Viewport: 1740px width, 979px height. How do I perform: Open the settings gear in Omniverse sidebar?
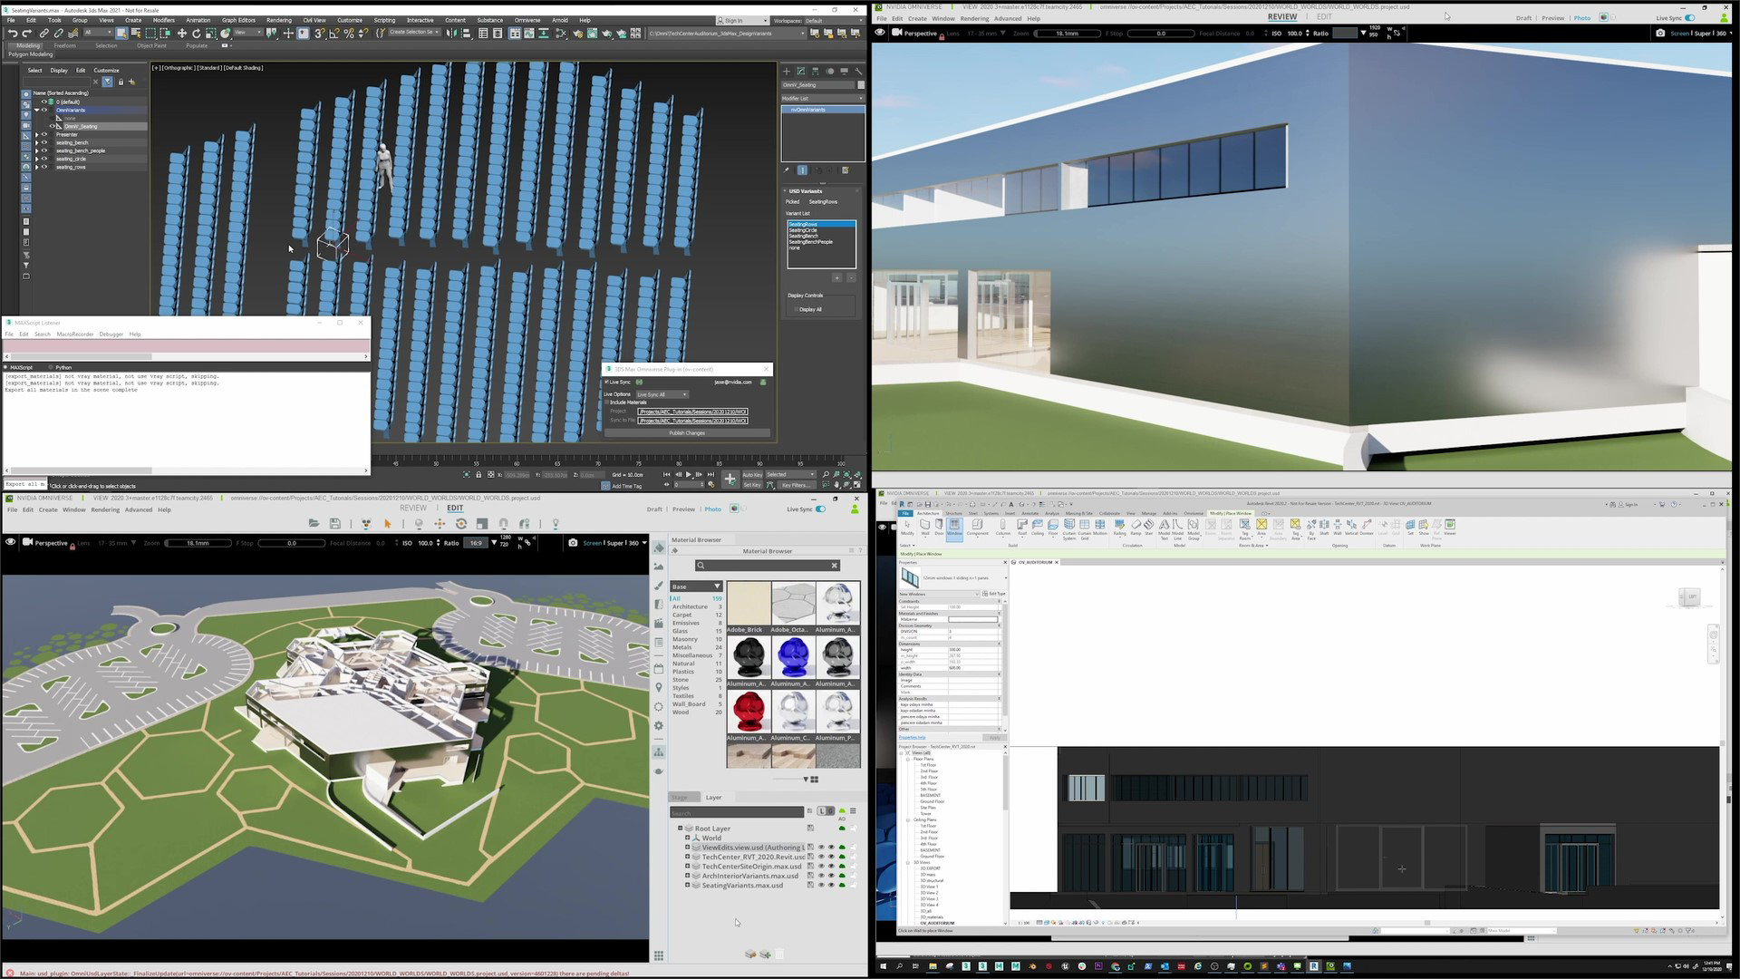(x=659, y=725)
